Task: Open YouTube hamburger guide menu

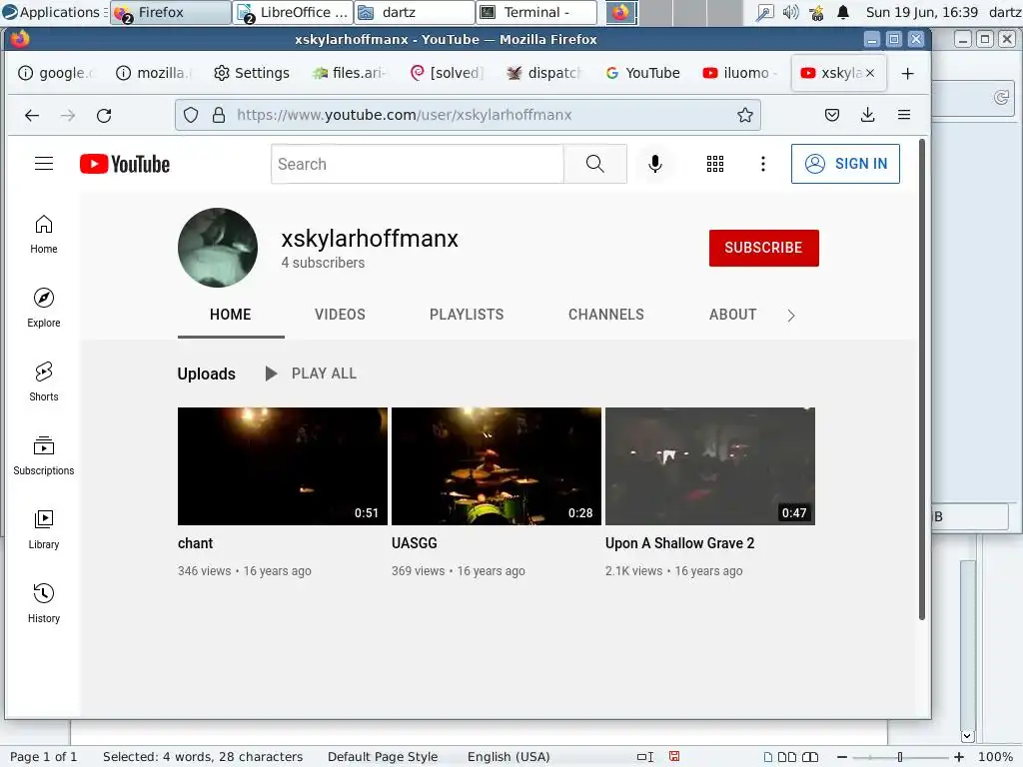Action: [x=44, y=164]
